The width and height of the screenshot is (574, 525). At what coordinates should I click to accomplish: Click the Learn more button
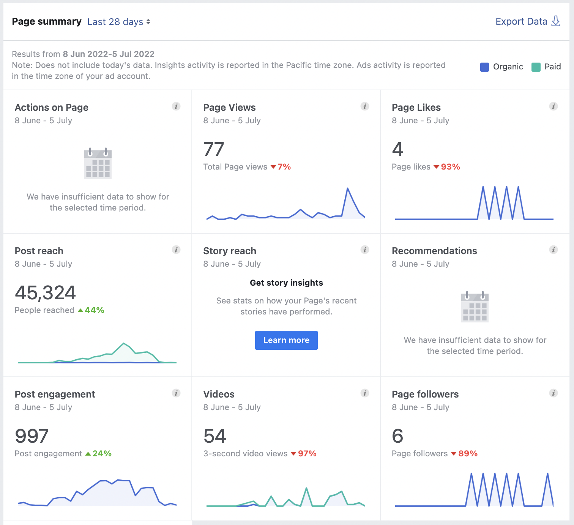click(x=286, y=340)
